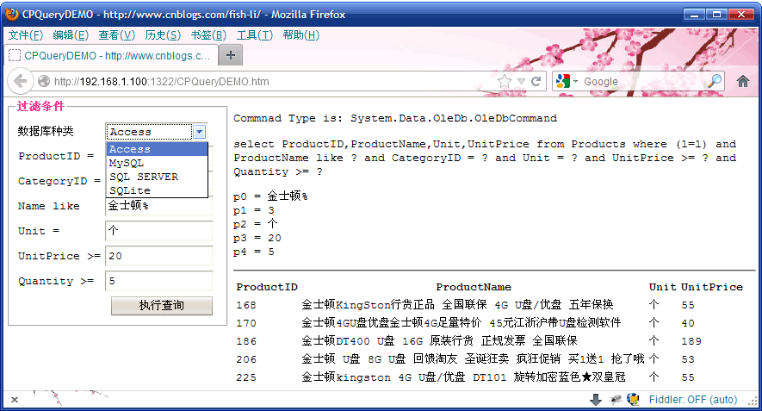Screen dimensions: 762x411
Task: Close the add-on bar with X icon
Action: [x=14, y=400]
